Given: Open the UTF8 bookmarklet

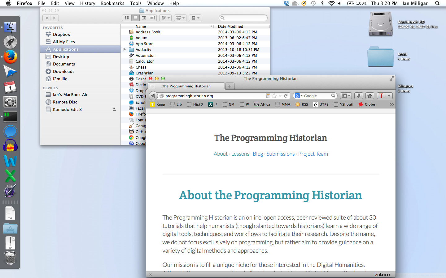Looking at the screenshot, I should 321,104.
